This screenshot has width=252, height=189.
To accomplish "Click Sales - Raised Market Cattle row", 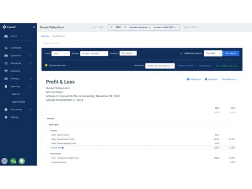I will coord(141,139).
